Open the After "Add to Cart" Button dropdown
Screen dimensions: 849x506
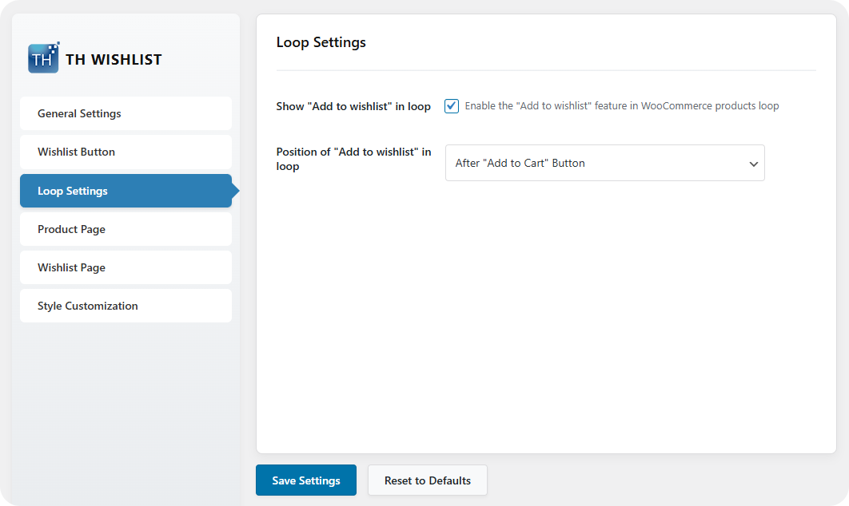pos(596,163)
